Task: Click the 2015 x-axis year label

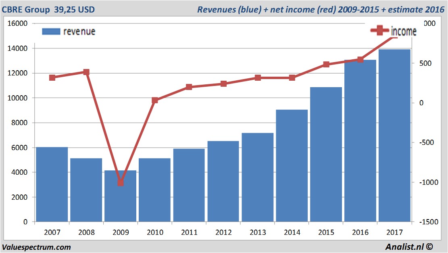Action: pyautogui.click(x=326, y=232)
